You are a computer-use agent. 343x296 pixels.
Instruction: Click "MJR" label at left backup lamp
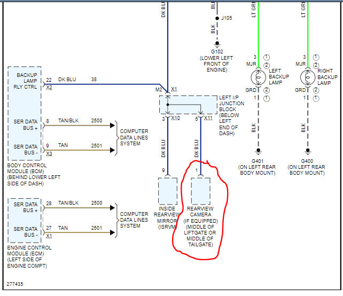pyautogui.click(x=251, y=64)
